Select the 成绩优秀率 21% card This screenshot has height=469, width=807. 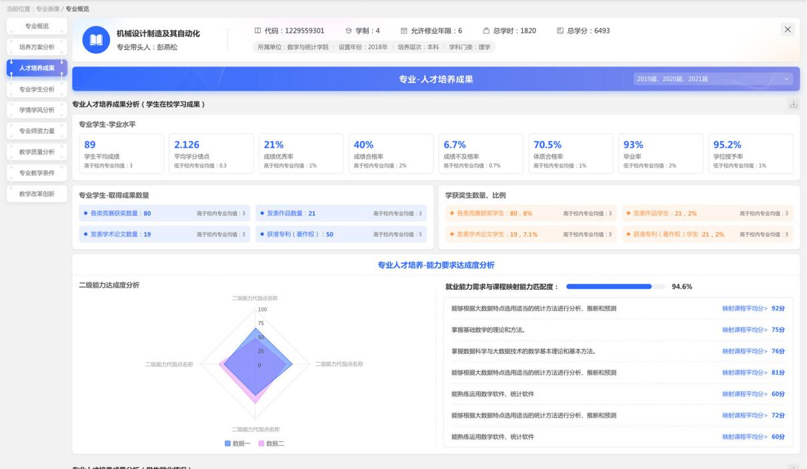click(301, 153)
